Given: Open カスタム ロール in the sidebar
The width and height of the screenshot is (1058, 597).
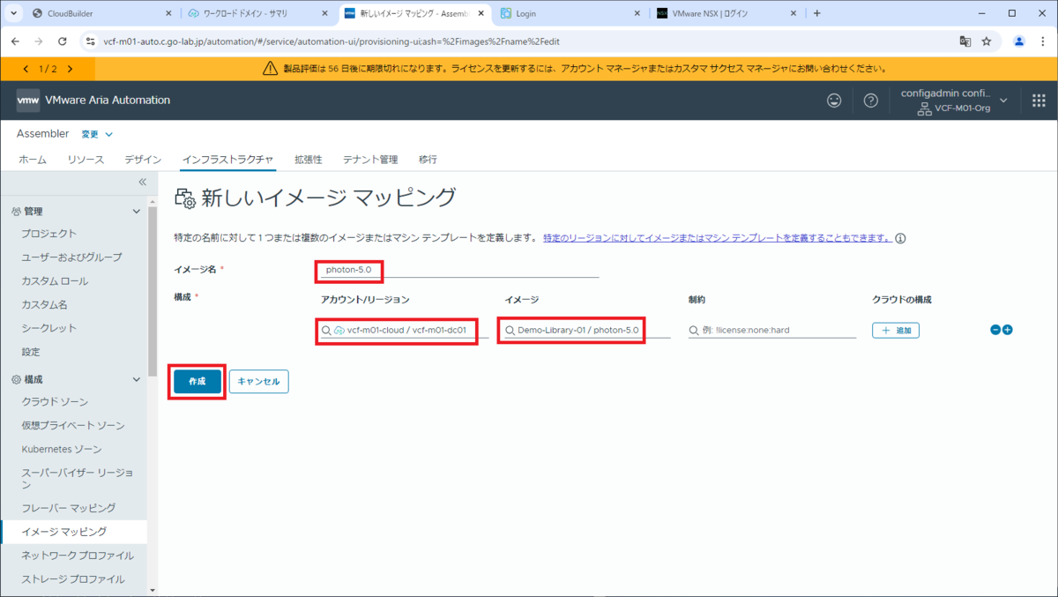Looking at the screenshot, I should [x=55, y=281].
